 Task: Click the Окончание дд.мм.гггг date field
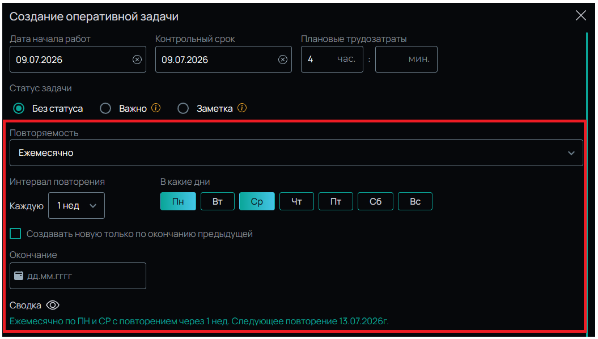(x=78, y=276)
